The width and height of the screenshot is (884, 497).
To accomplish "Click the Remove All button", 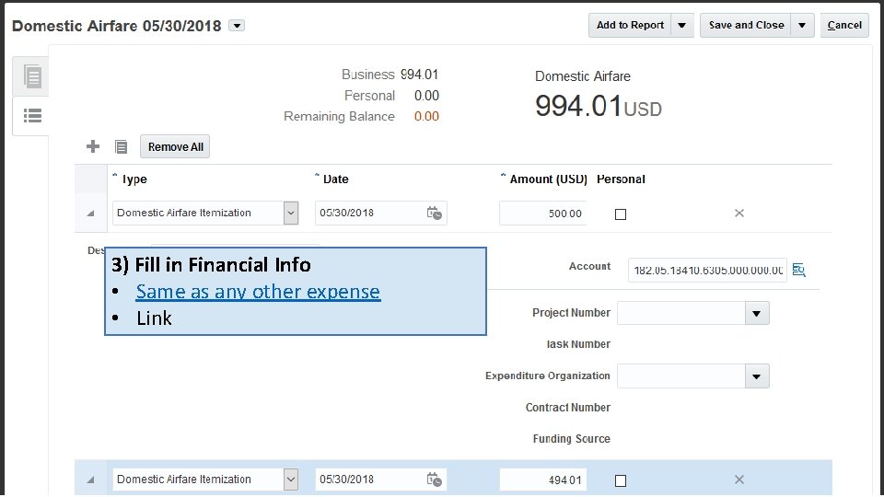I will point(175,146).
